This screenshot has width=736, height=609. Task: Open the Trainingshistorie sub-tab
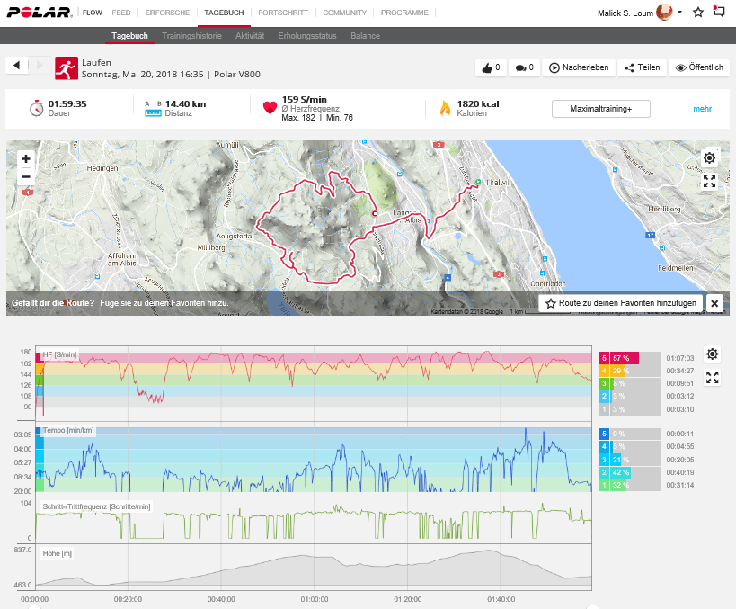(191, 36)
